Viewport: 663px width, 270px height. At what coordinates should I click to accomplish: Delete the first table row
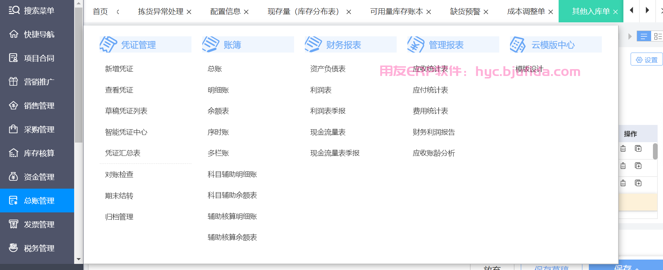pyautogui.click(x=623, y=149)
